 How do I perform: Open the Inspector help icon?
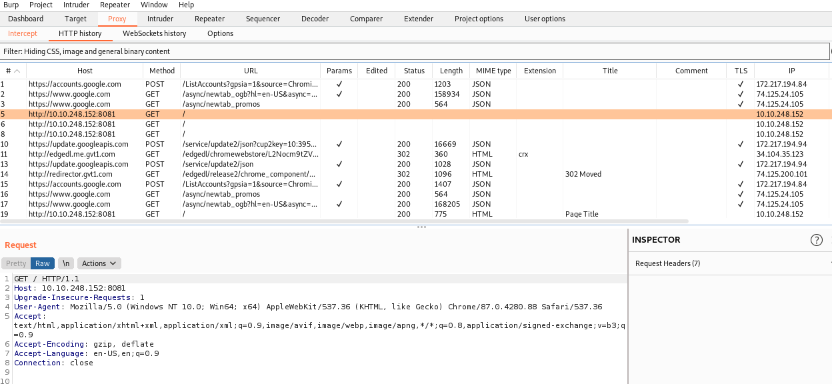pos(816,240)
